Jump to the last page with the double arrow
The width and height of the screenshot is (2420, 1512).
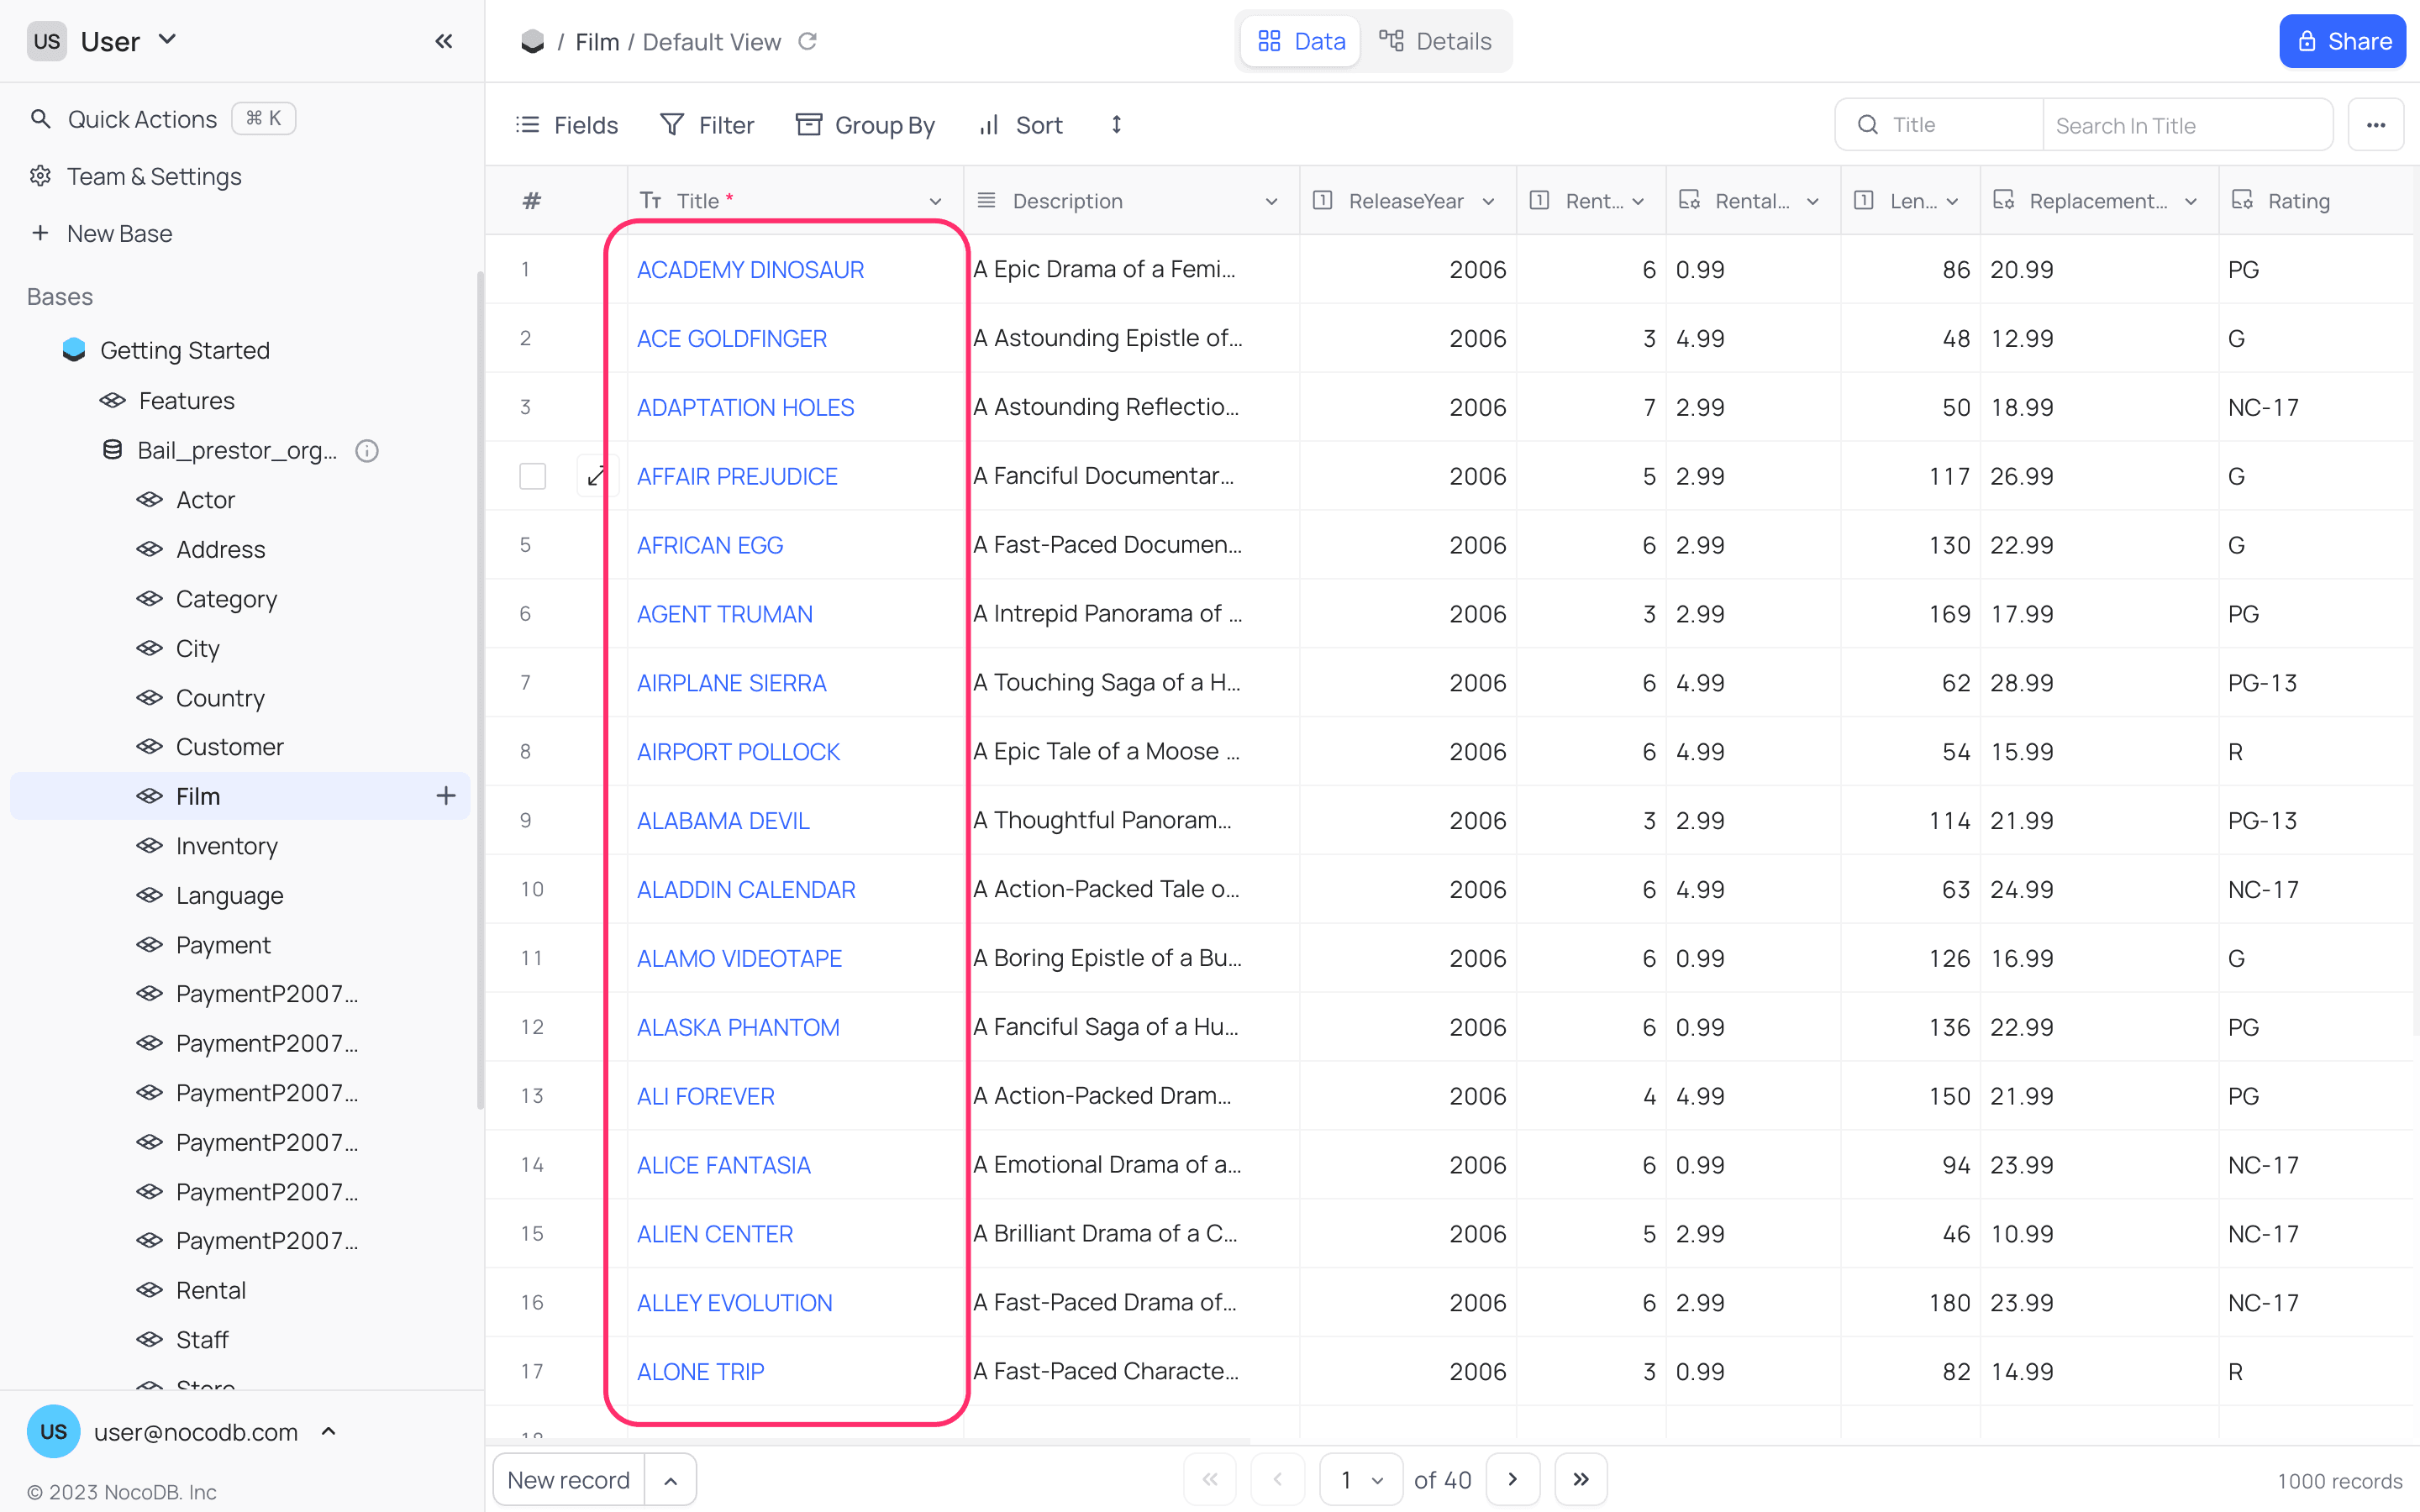[1581, 1479]
